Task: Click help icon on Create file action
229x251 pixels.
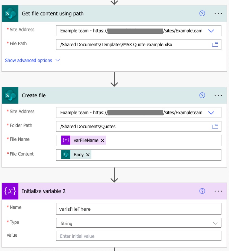Action: coord(202,95)
